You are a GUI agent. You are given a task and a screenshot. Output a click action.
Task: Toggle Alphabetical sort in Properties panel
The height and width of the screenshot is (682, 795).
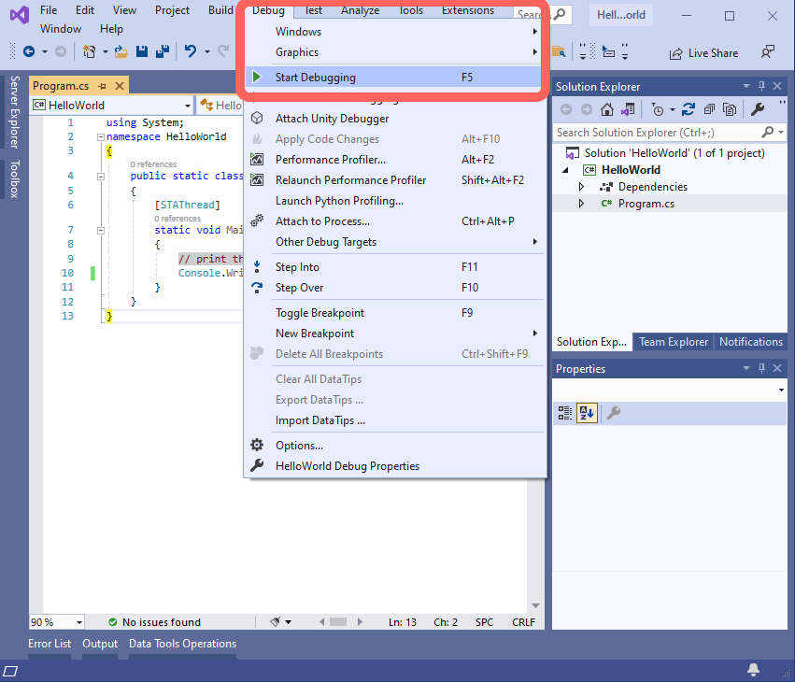pos(587,413)
